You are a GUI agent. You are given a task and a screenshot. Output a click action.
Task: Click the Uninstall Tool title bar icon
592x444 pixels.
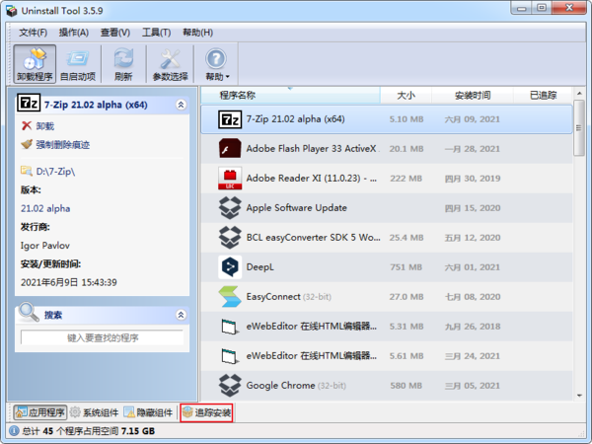(12, 11)
